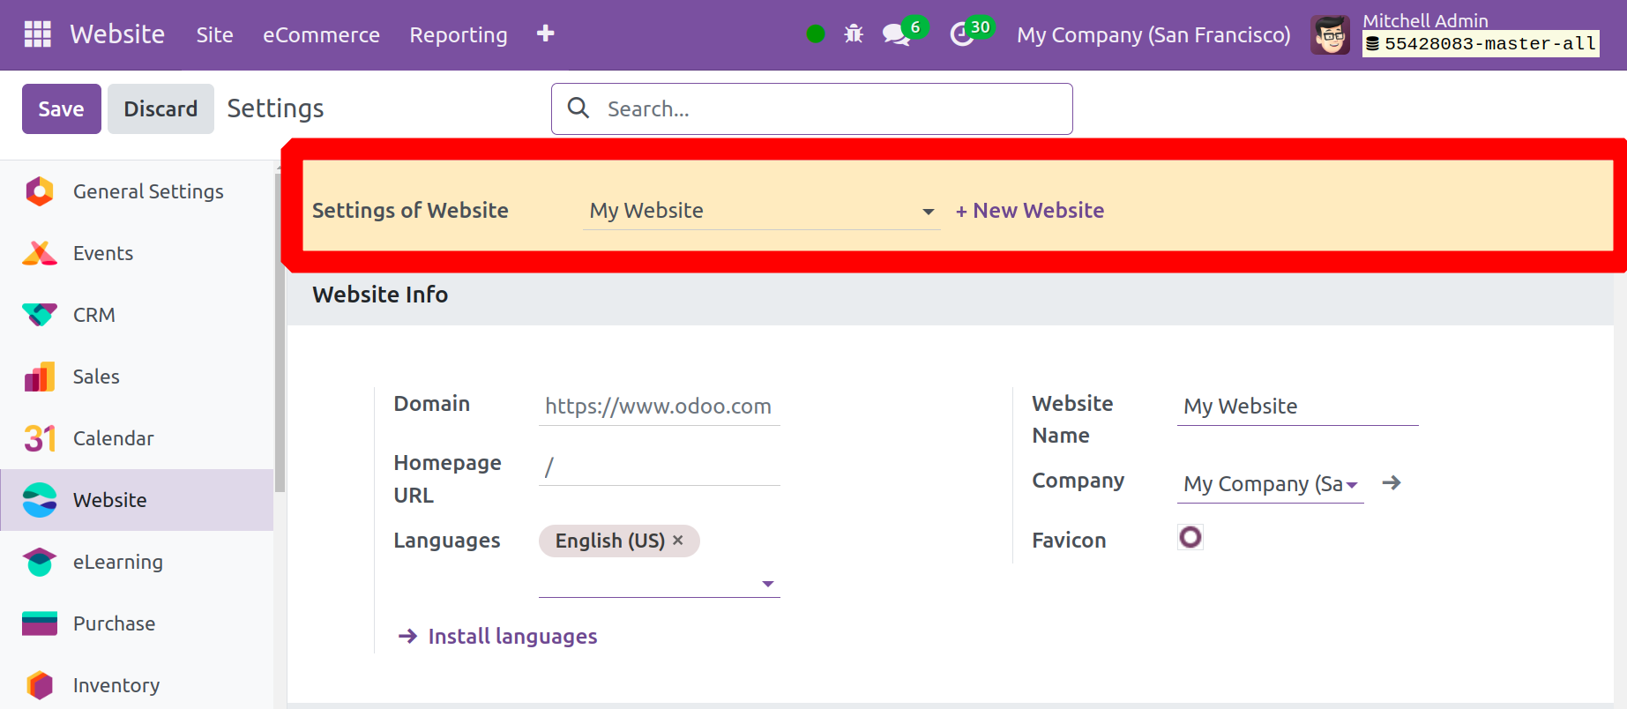Screen dimensions: 1627x709
Task: Open the eCommerce menu
Action: point(321,35)
